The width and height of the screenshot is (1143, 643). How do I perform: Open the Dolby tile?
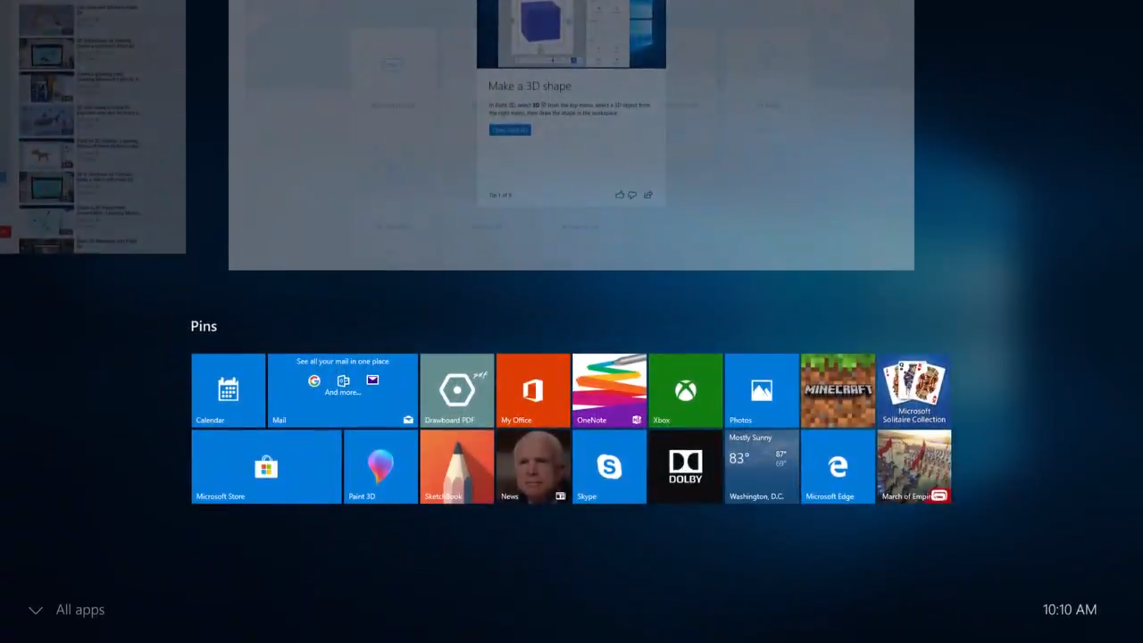pos(685,467)
